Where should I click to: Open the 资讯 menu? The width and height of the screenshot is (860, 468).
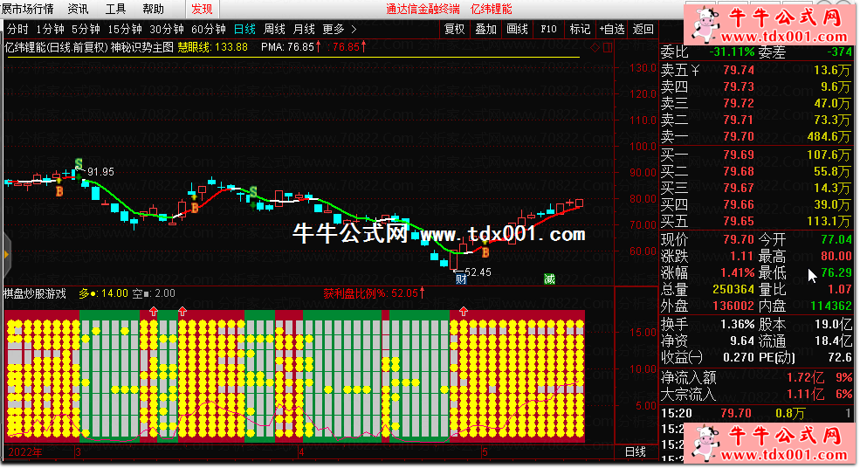78,9
